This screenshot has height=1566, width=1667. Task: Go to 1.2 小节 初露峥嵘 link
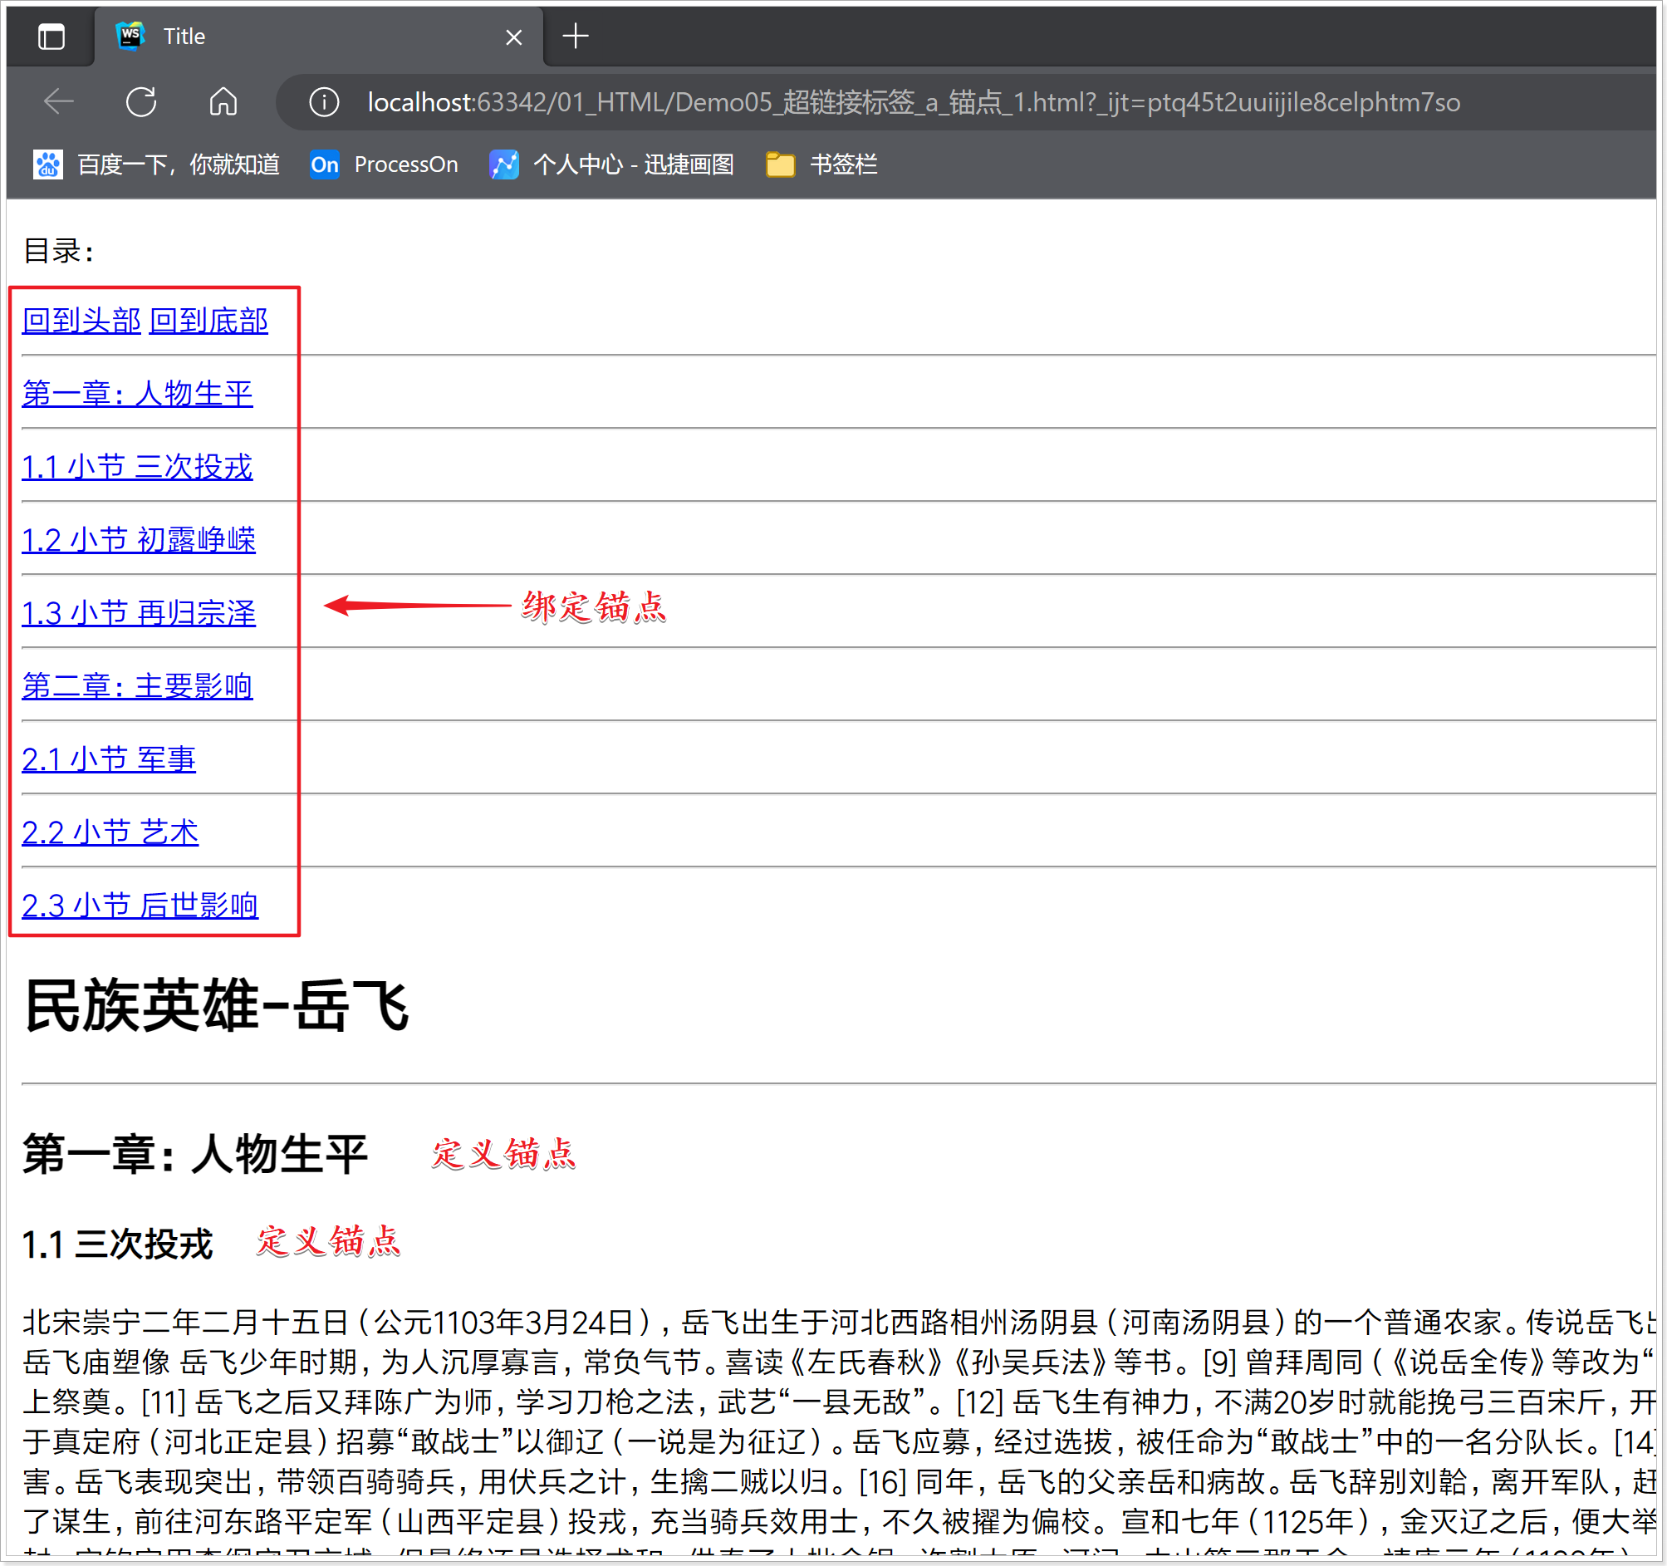139,539
